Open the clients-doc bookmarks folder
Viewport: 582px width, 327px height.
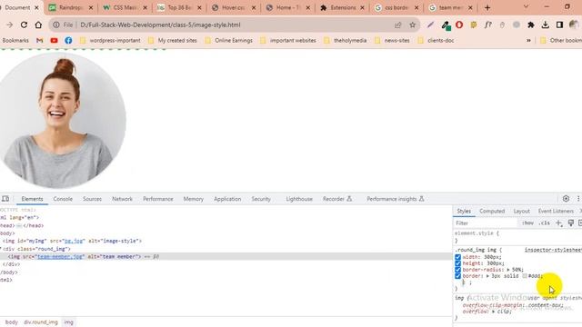(436, 40)
